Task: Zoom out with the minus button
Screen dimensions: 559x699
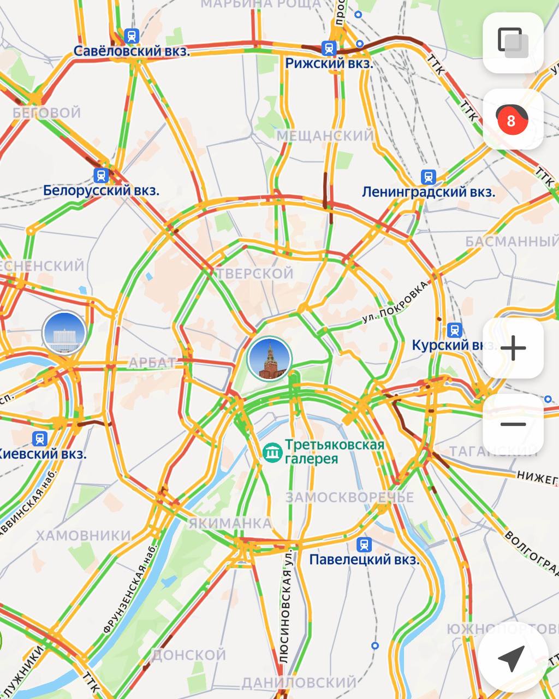Action: tap(513, 424)
